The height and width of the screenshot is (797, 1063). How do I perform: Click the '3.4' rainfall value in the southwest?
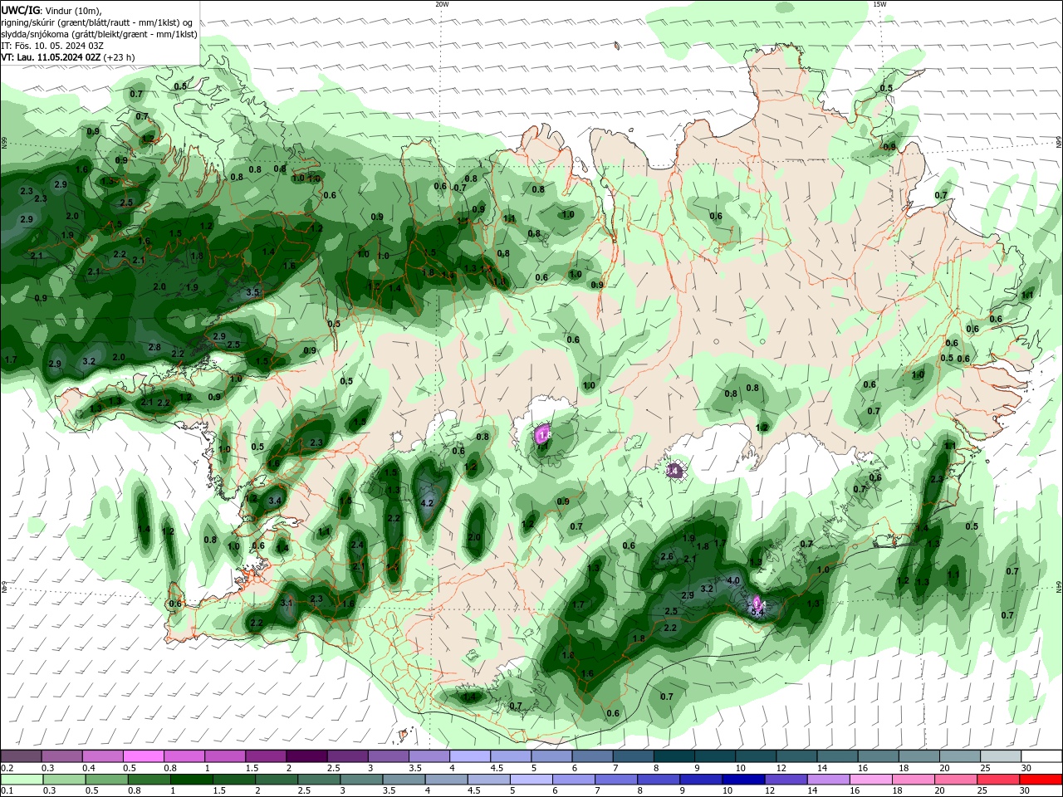(x=275, y=501)
